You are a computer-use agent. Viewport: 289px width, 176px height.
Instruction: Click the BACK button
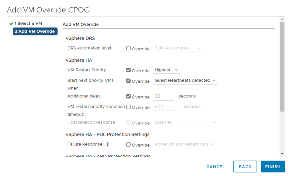[245, 167]
